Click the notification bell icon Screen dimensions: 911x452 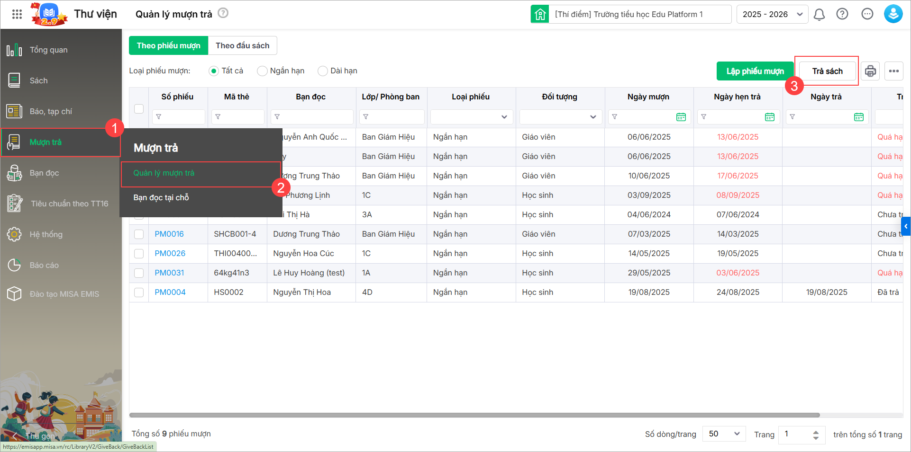click(x=819, y=14)
